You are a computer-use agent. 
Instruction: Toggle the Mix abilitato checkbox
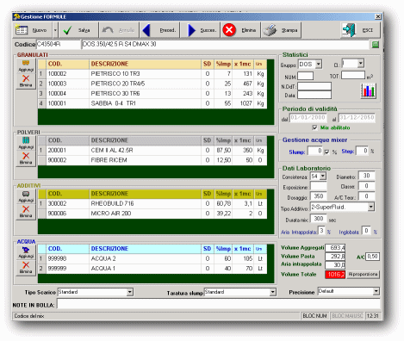pos(314,127)
